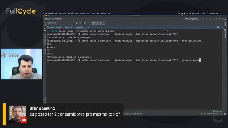Open the Database tool window stripe
Image resolution: width=228 pixels, height=128 pixels.
[225, 34]
